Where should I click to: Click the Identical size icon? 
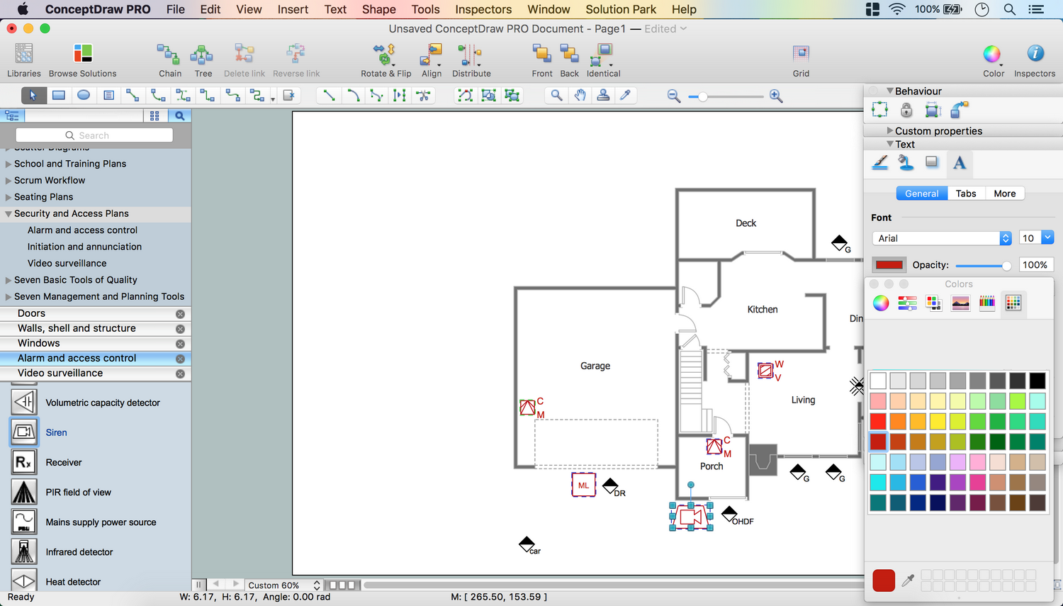click(x=603, y=54)
